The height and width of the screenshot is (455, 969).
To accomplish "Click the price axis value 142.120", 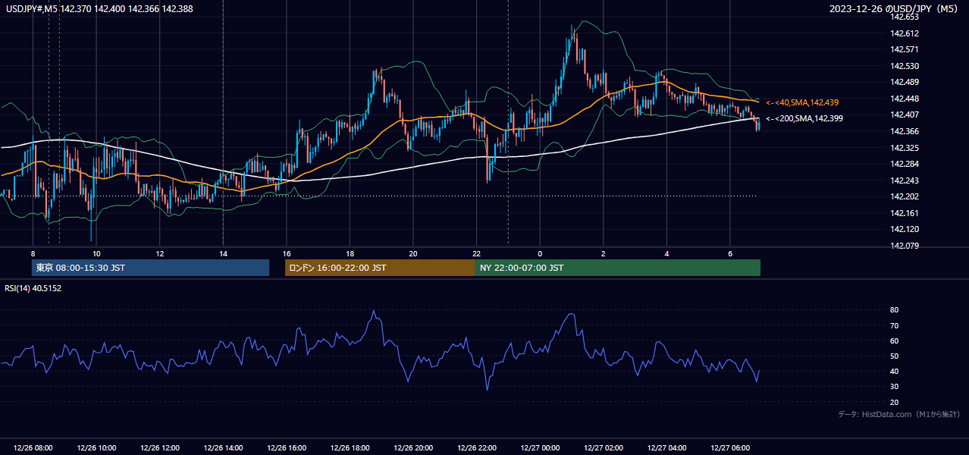I will click(905, 229).
